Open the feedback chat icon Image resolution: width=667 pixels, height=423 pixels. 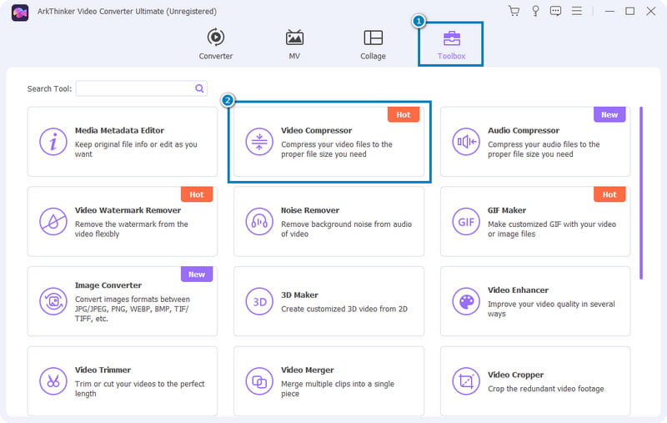[x=555, y=11]
